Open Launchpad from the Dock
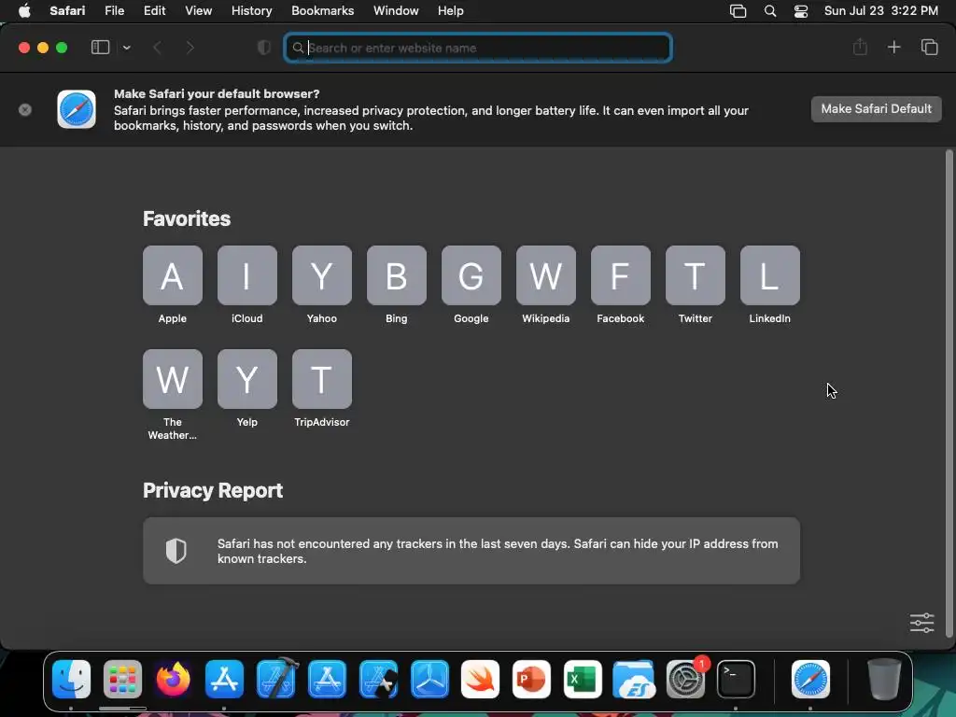This screenshot has height=717, width=956. tap(122, 680)
